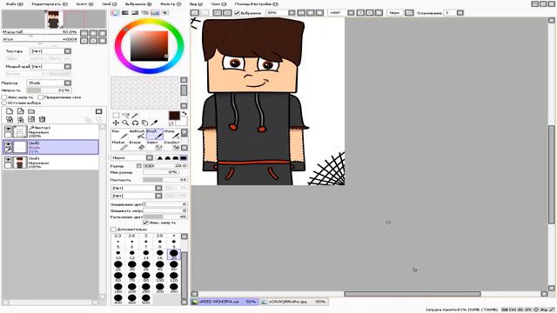Open the first [Нет] brush shape dropdown
Image resolution: width=557 pixels, height=313 pixels.
(x=158, y=188)
